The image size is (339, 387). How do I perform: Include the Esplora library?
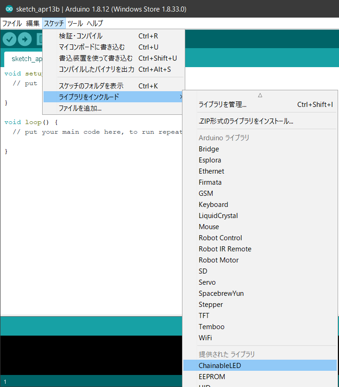[260, 160]
